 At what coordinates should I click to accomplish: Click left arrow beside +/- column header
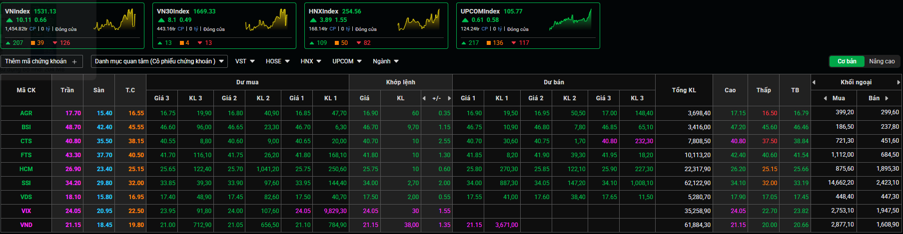pyautogui.click(x=424, y=98)
